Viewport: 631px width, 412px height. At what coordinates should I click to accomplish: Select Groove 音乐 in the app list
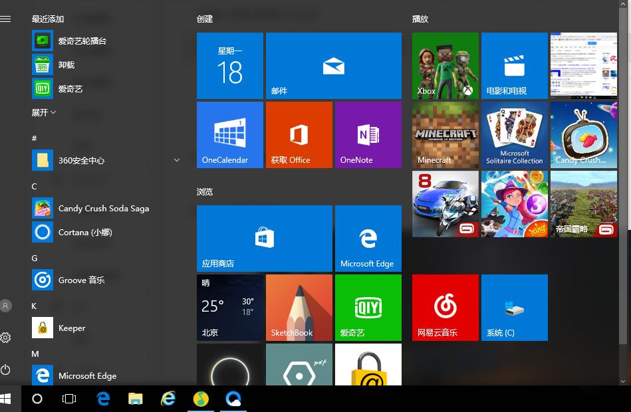(81, 280)
